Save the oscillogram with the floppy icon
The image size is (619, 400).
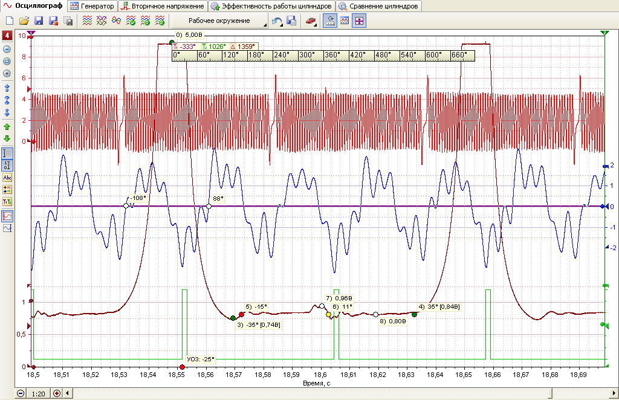click(39, 21)
